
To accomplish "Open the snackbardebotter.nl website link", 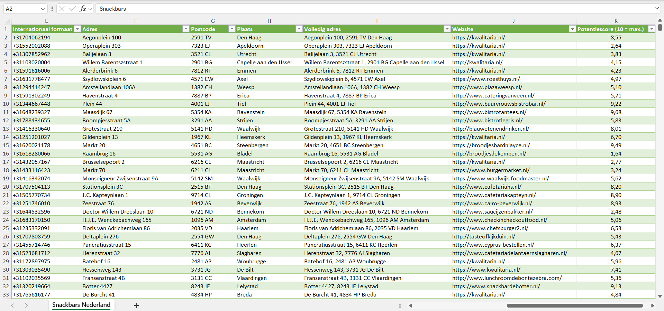I will point(496,286).
